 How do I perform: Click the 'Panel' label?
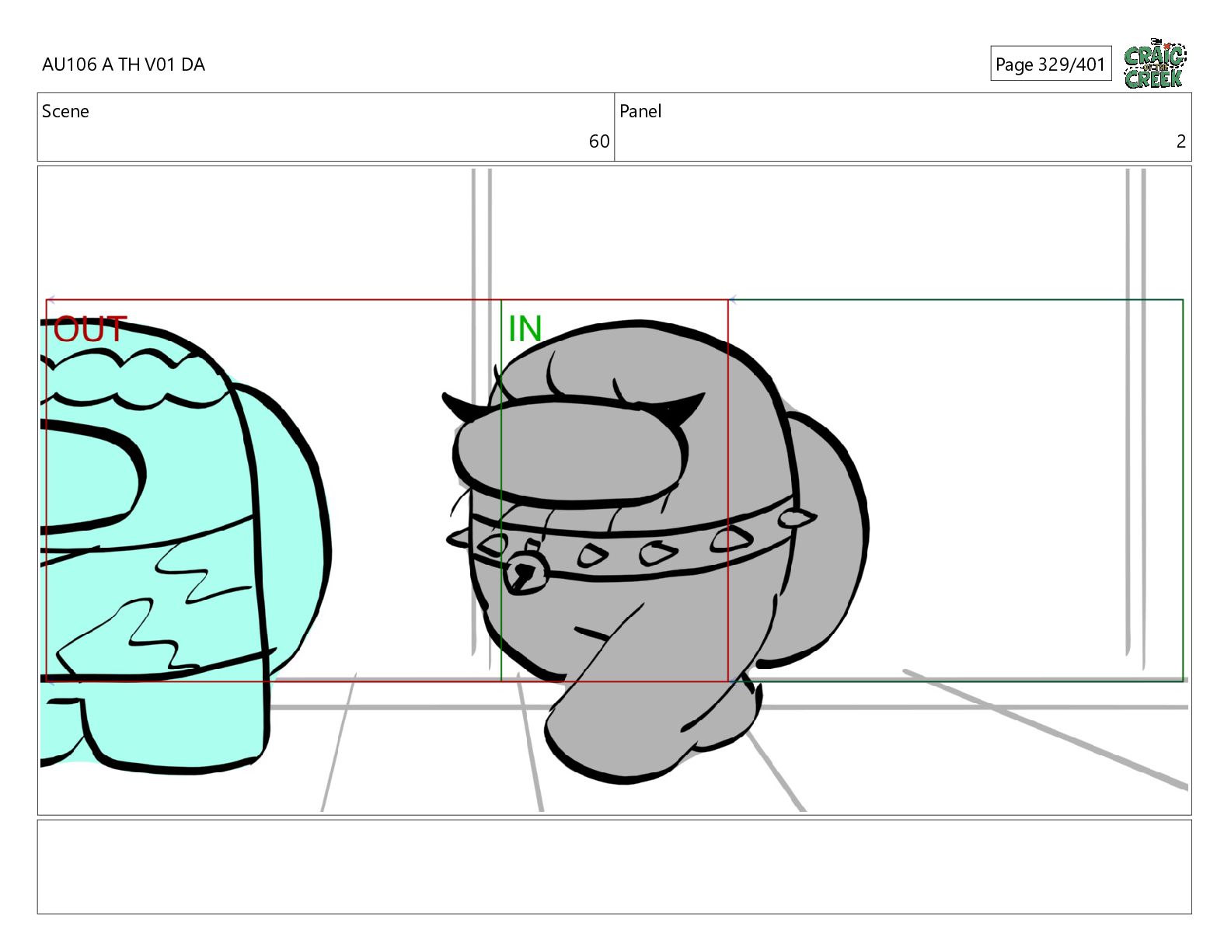[640, 111]
